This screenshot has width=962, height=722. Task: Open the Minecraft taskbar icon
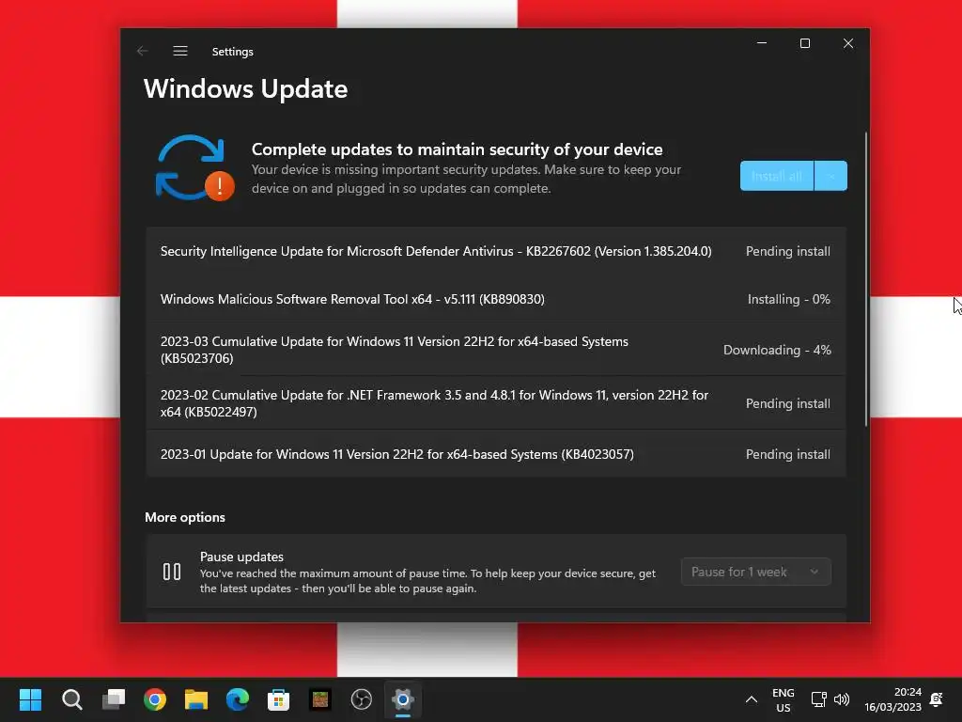click(x=320, y=699)
